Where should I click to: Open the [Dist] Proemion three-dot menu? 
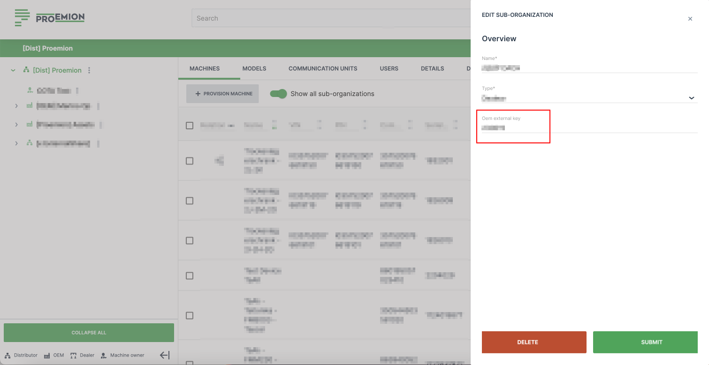pyautogui.click(x=89, y=70)
